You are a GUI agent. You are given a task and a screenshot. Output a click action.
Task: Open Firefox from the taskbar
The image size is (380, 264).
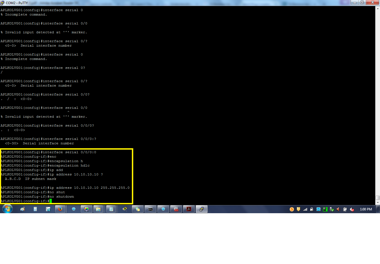(60, 209)
